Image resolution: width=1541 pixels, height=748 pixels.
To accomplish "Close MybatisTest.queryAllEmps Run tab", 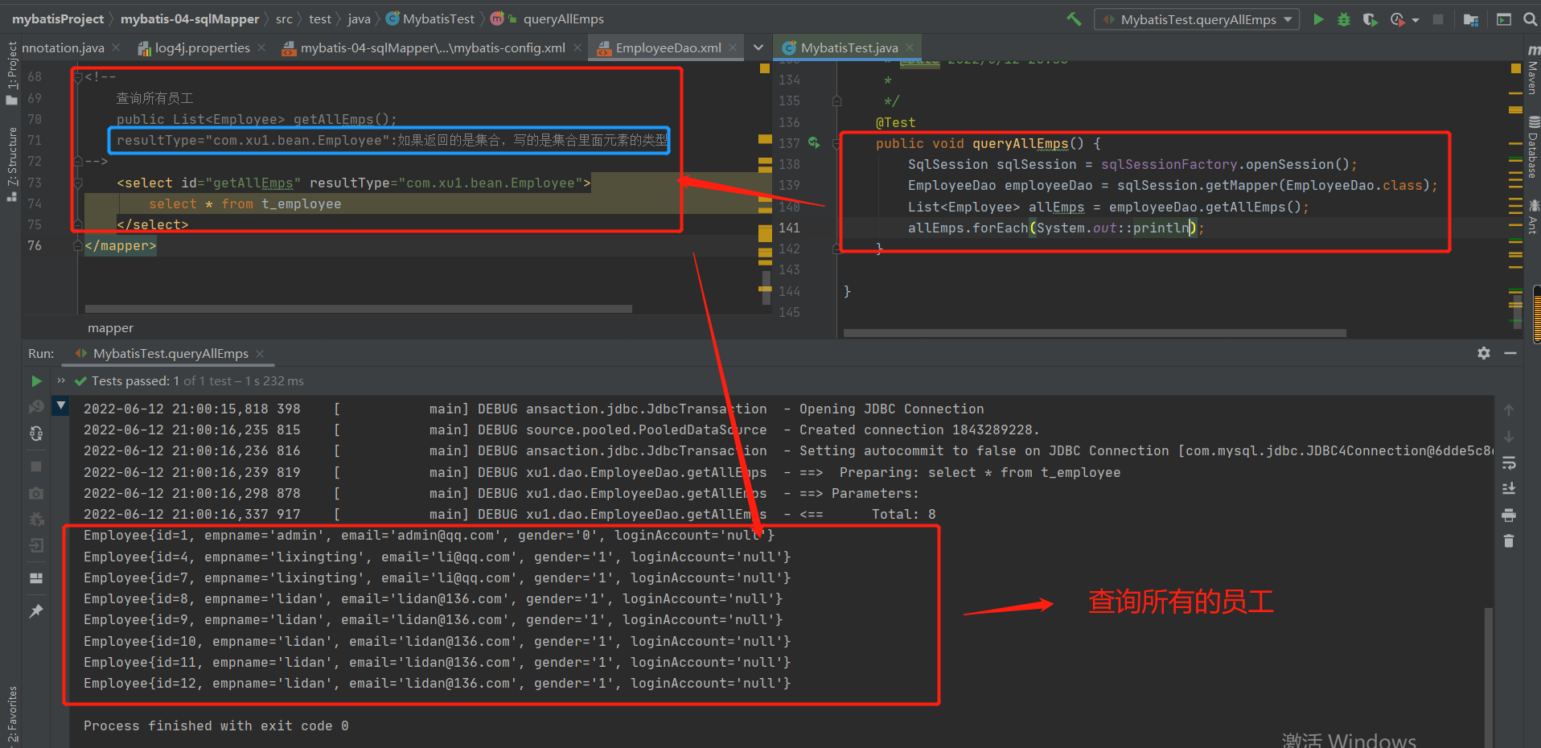I will click(x=260, y=354).
